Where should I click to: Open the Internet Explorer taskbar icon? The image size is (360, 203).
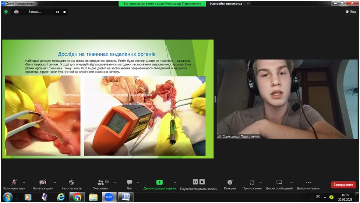(x=61, y=197)
